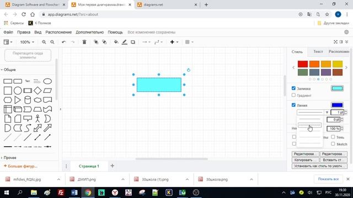Click Больше фигур link
The image size is (353, 198).
[20, 166]
